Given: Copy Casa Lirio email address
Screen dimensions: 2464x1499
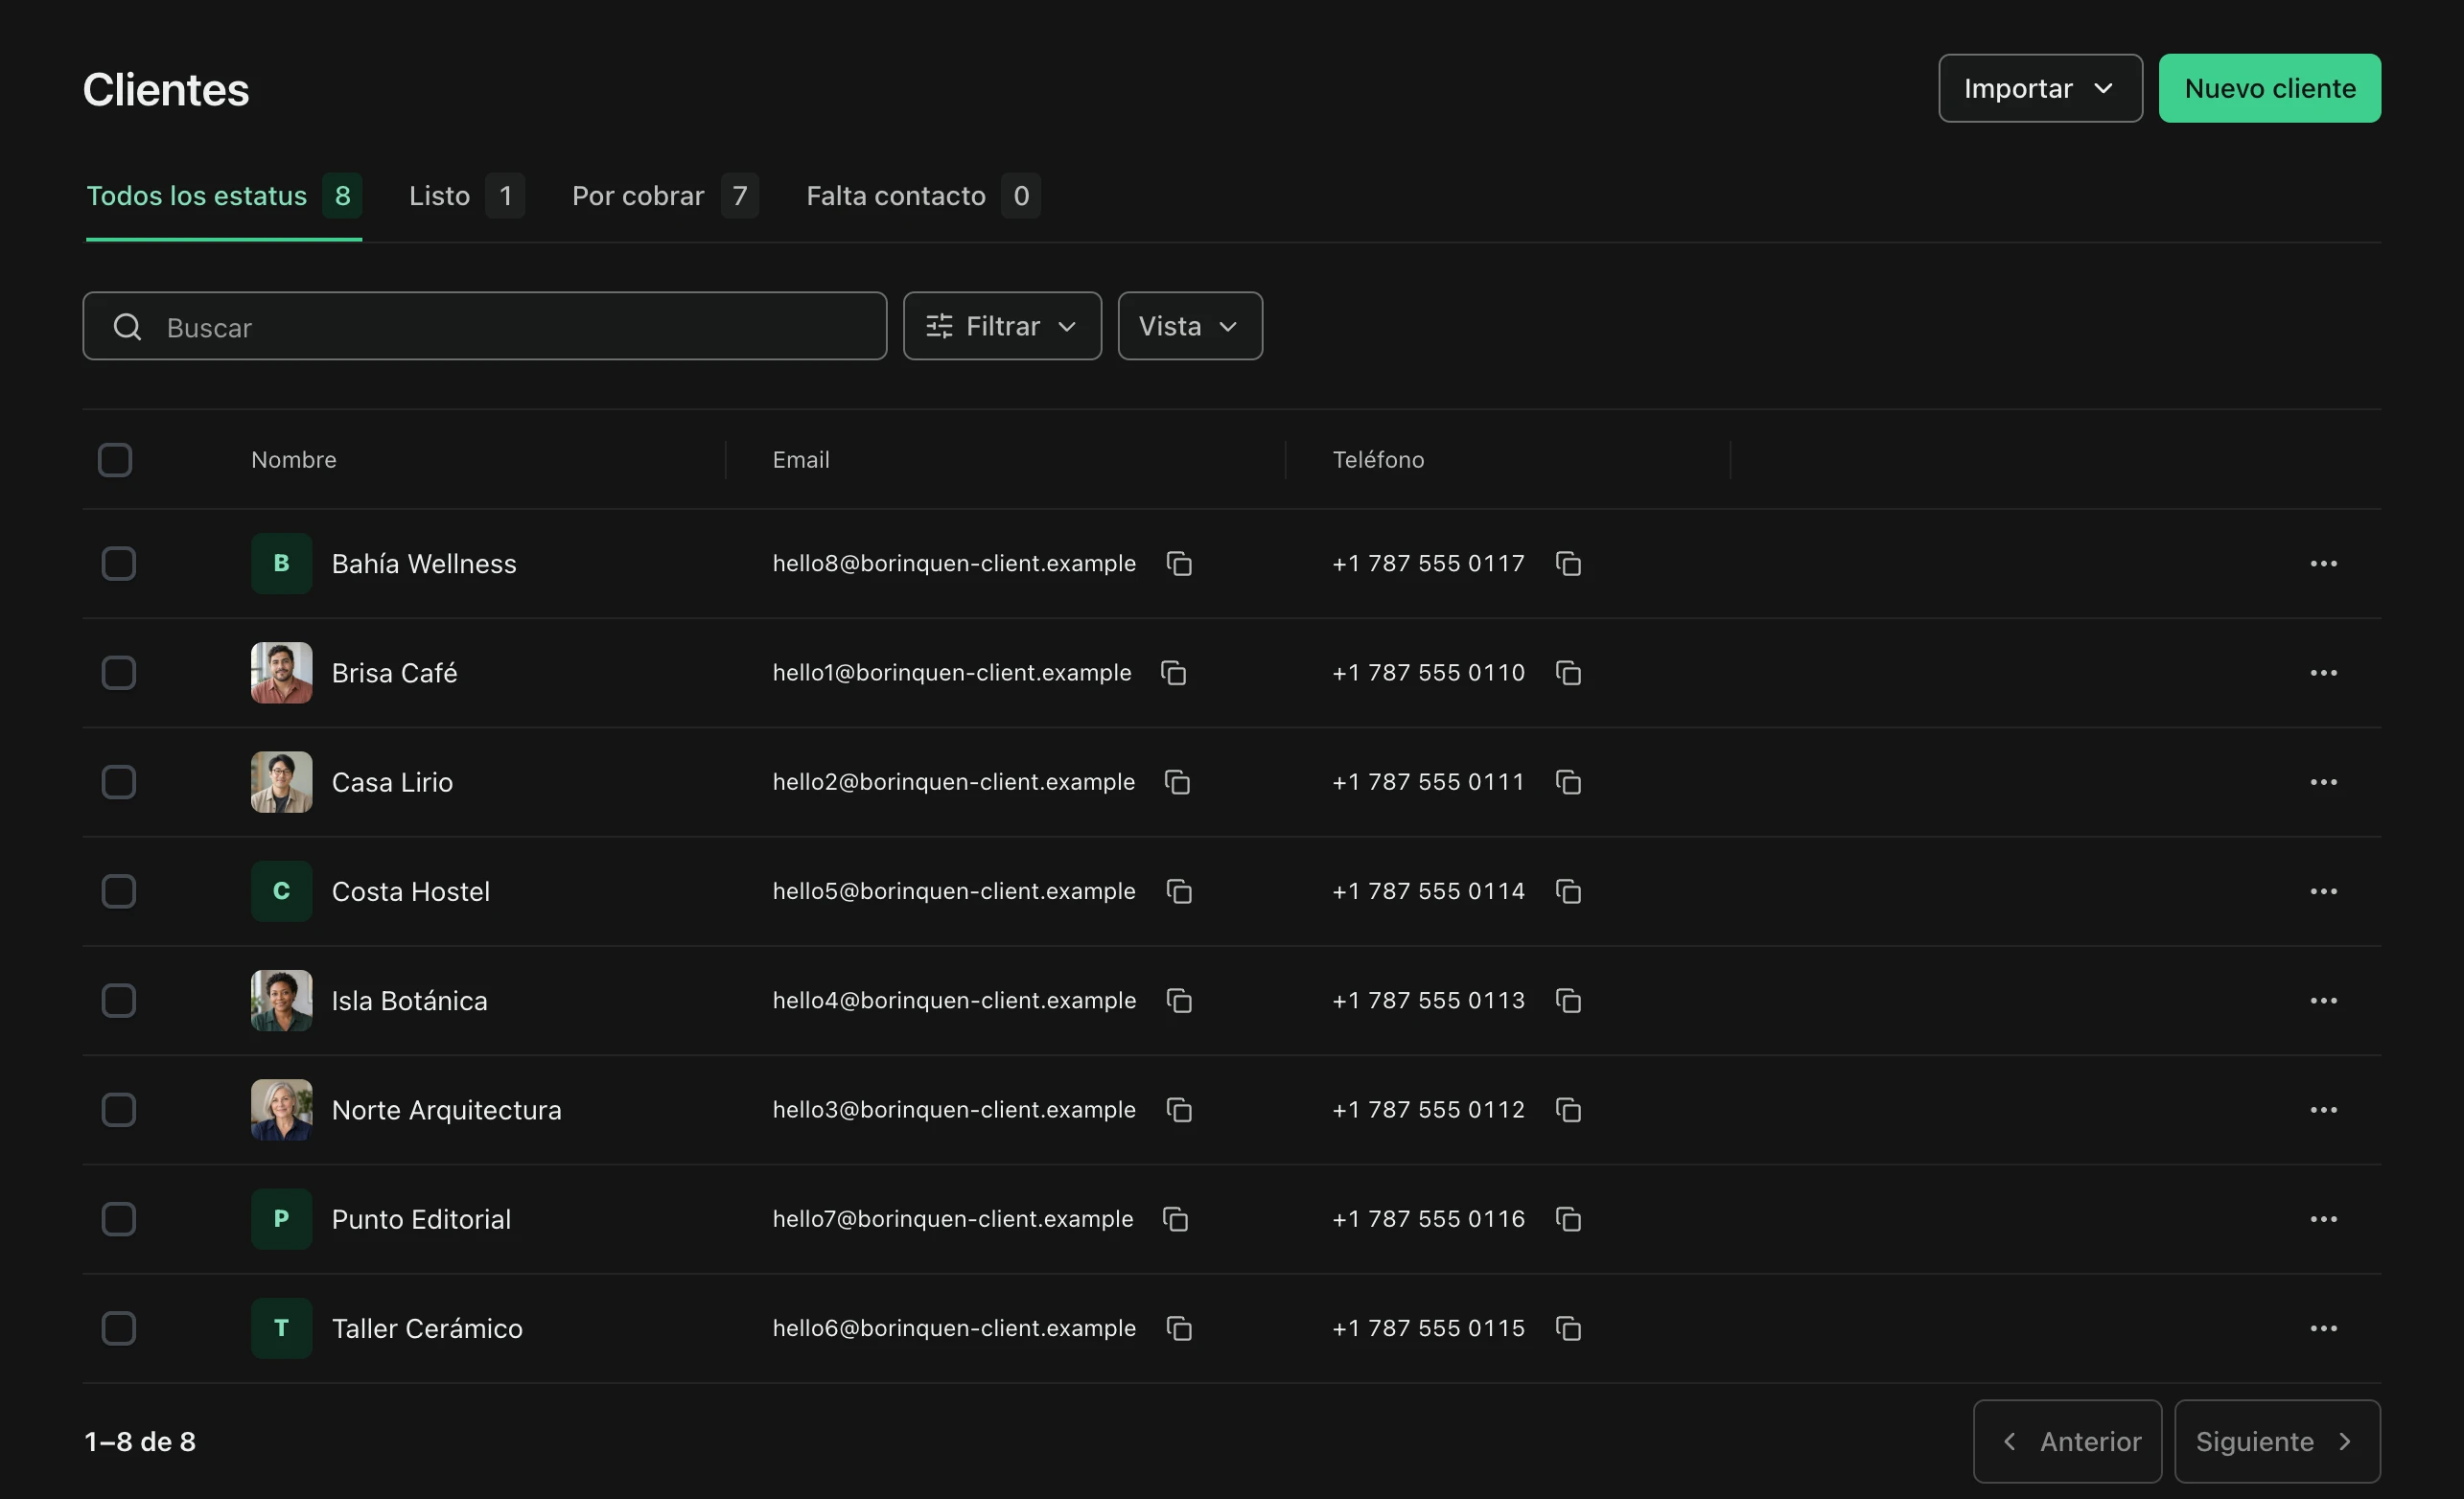Looking at the screenshot, I should pos(1177,782).
